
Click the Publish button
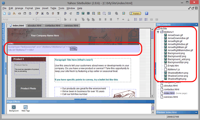click(135, 13)
